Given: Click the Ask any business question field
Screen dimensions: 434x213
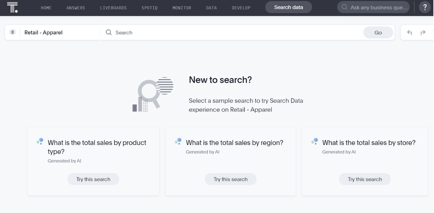Looking at the screenshot, I should [373, 7].
